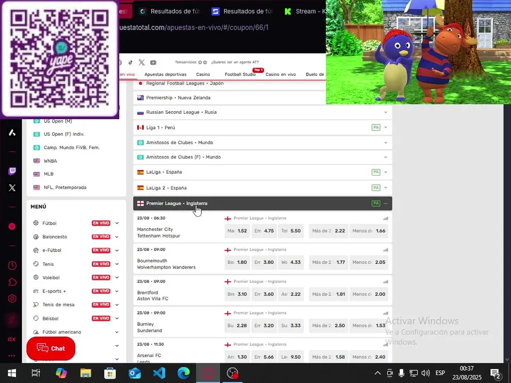Open the red Chat button
The width and height of the screenshot is (511, 383).
pyautogui.click(x=51, y=348)
